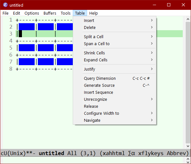The height and width of the screenshot is (164, 191).
Task: Click the scrollbar up arrow
Action: [188, 19]
